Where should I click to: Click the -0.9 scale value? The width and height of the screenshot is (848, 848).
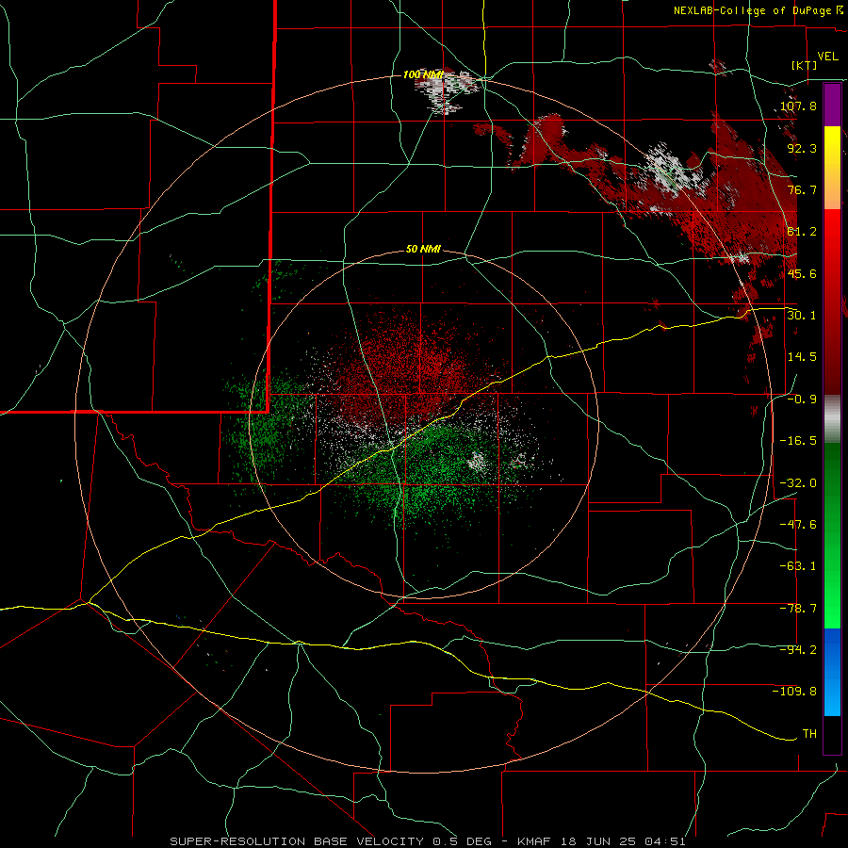pyautogui.click(x=802, y=400)
